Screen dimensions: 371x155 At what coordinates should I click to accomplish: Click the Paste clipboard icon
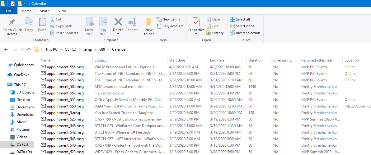pos(42,22)
